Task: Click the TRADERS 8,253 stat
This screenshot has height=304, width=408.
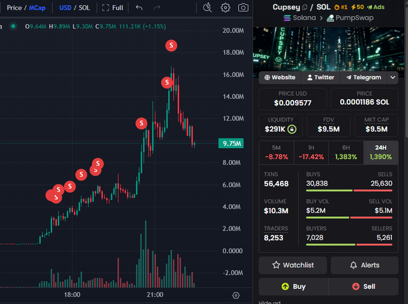Action: [x=276, y=234]
